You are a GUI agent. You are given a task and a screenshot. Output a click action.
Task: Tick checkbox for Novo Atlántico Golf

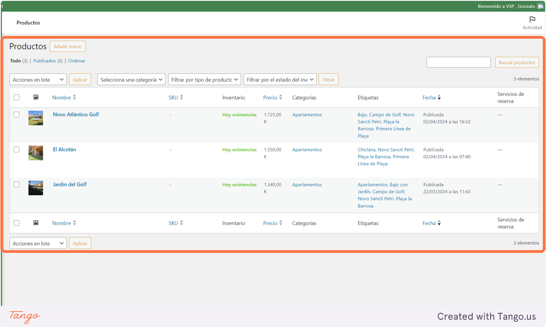16,115
